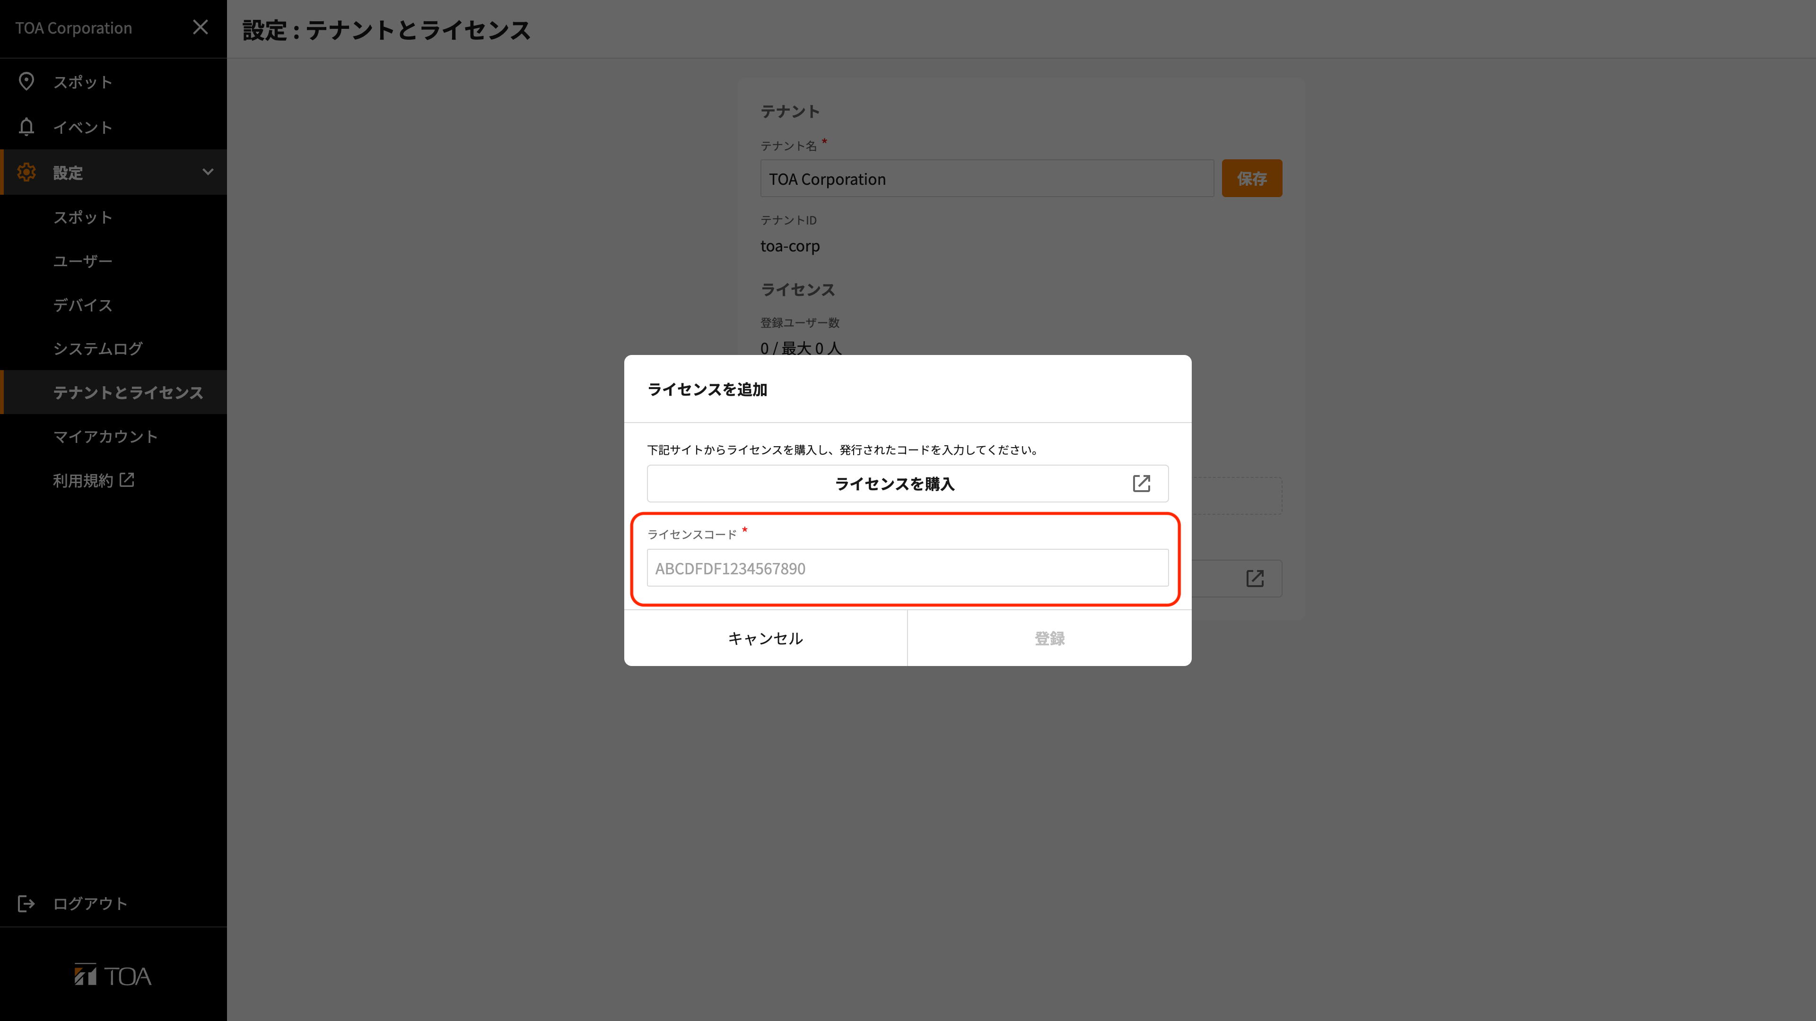1816x1021 pixels.
Task: Open the マイアカウント page
Action: (x=113, y=436)
